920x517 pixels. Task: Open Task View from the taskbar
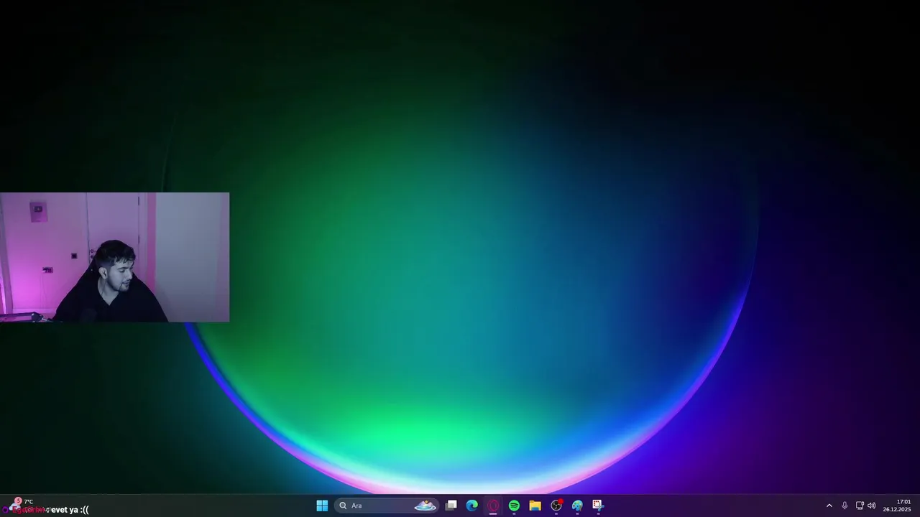(451, 506)
